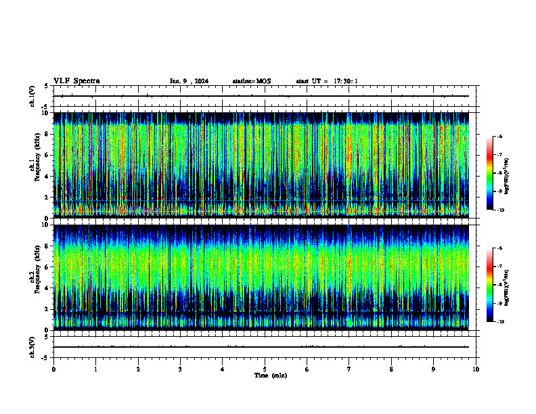Click the 'station=MOS' header text

point(252,81)
